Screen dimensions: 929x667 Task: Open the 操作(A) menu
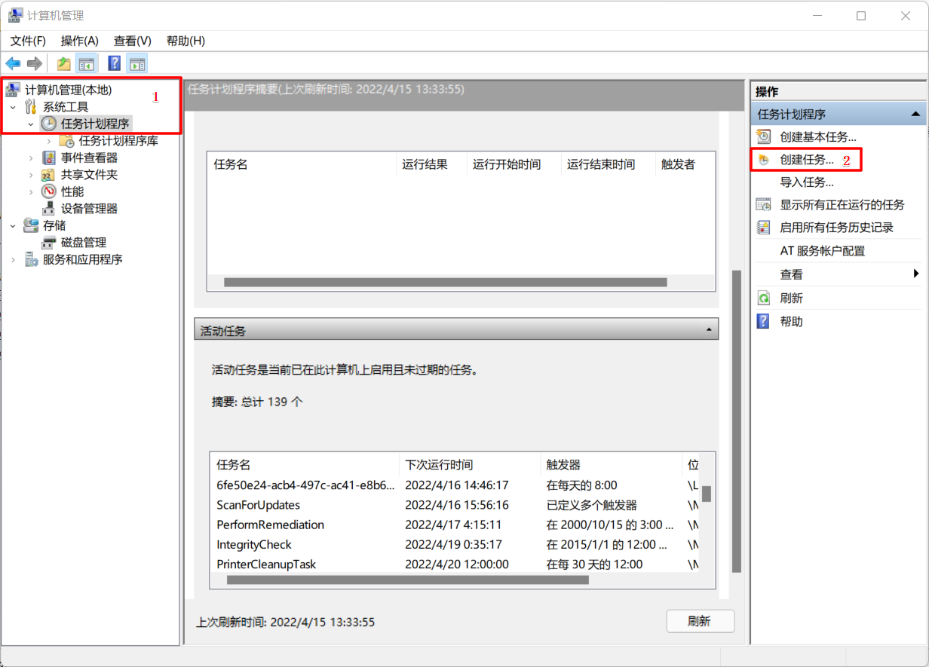(80, 41)
